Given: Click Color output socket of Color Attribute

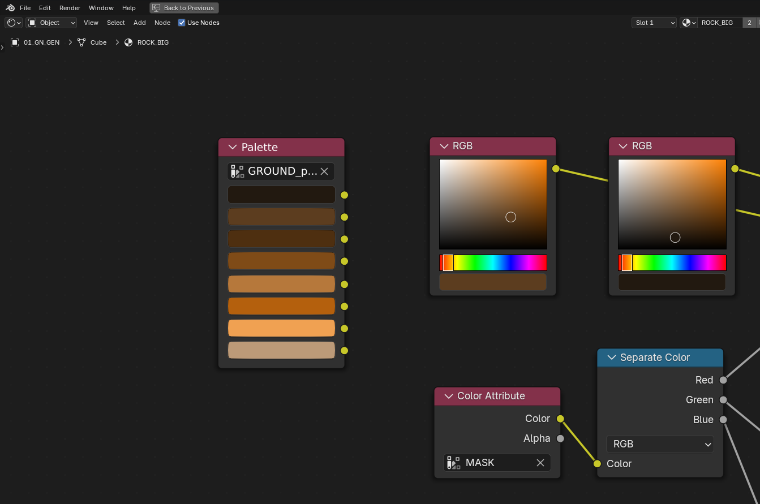Looking at the screenshot, I should (560, 419).
